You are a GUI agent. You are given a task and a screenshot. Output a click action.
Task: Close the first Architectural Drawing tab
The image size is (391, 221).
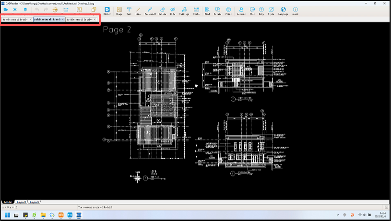pos(31,20)
